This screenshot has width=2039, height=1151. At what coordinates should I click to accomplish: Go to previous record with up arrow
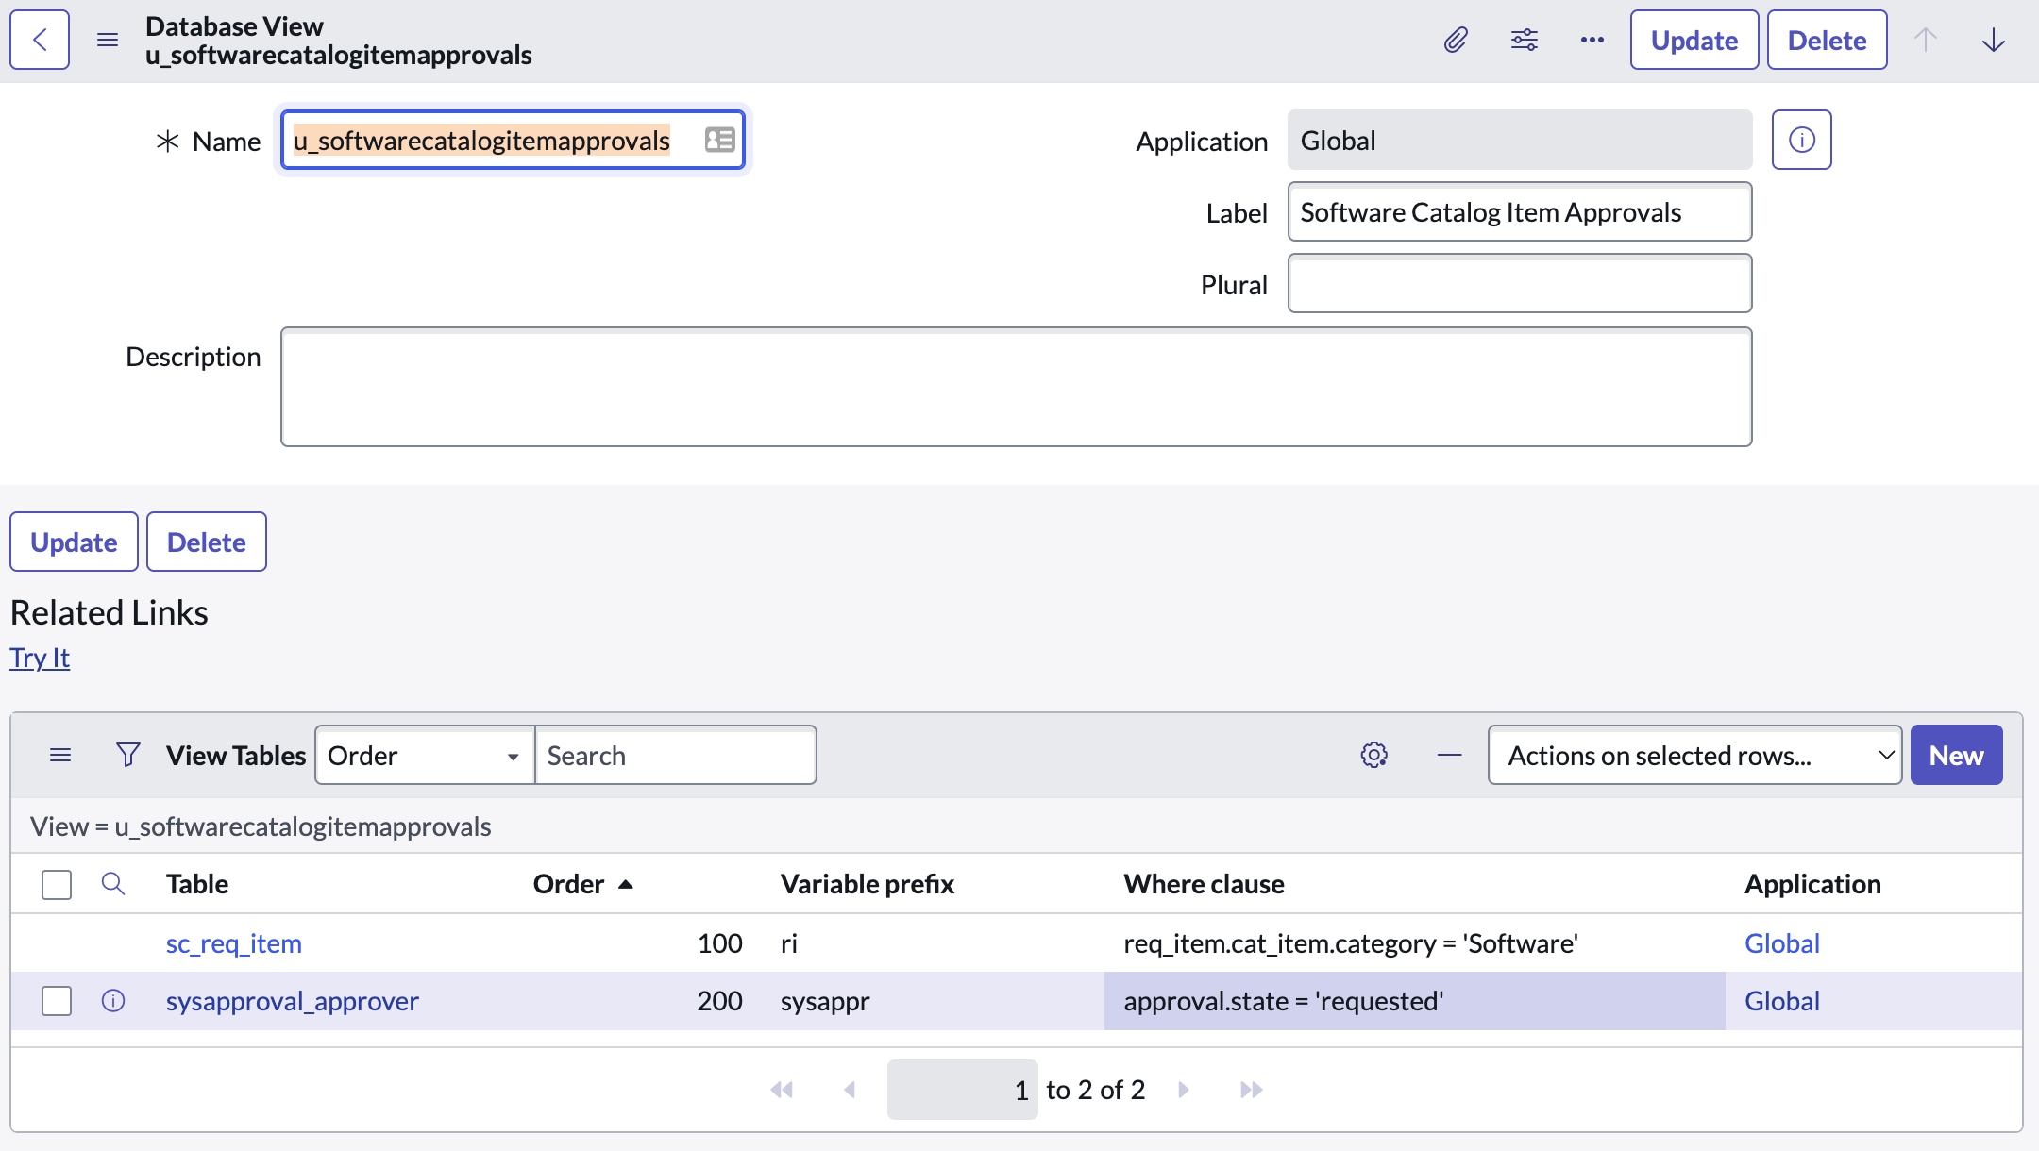click(x=1925, y=40)
